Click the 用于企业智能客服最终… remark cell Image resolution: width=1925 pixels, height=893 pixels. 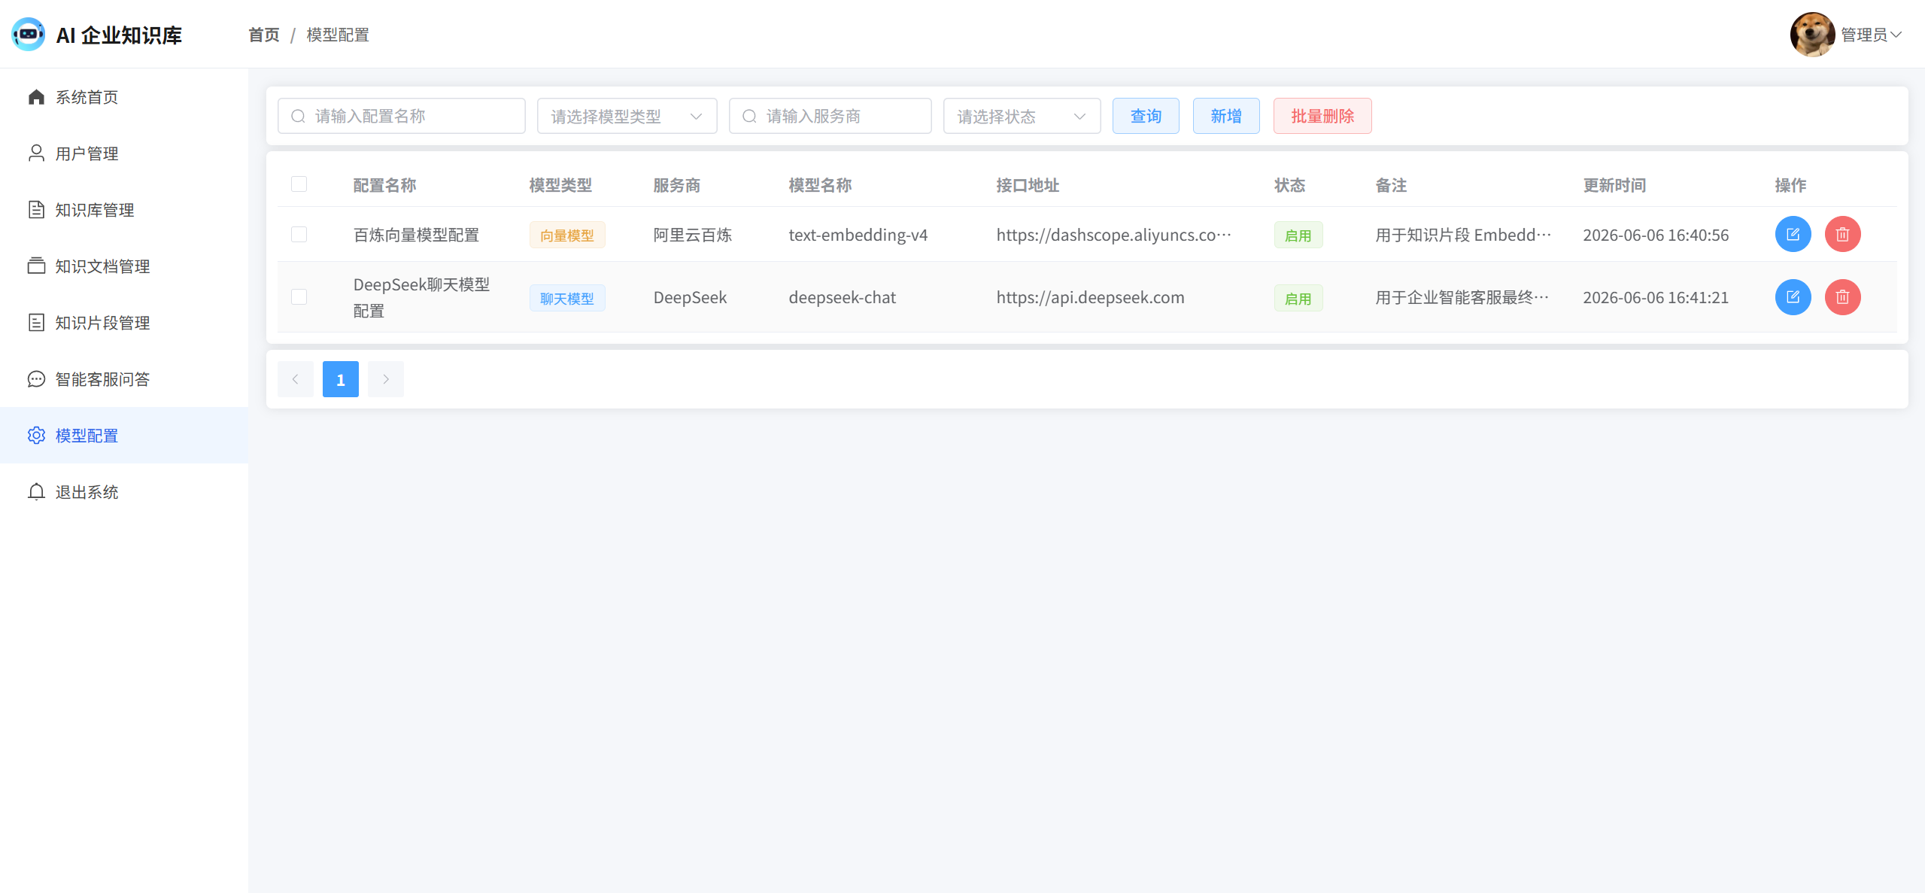1462,297
